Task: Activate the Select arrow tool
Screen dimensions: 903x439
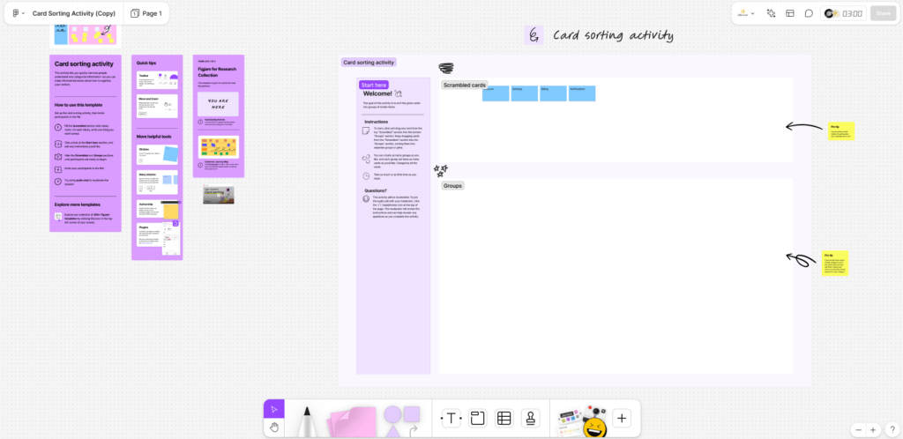Action: click(x=273, y=409)
